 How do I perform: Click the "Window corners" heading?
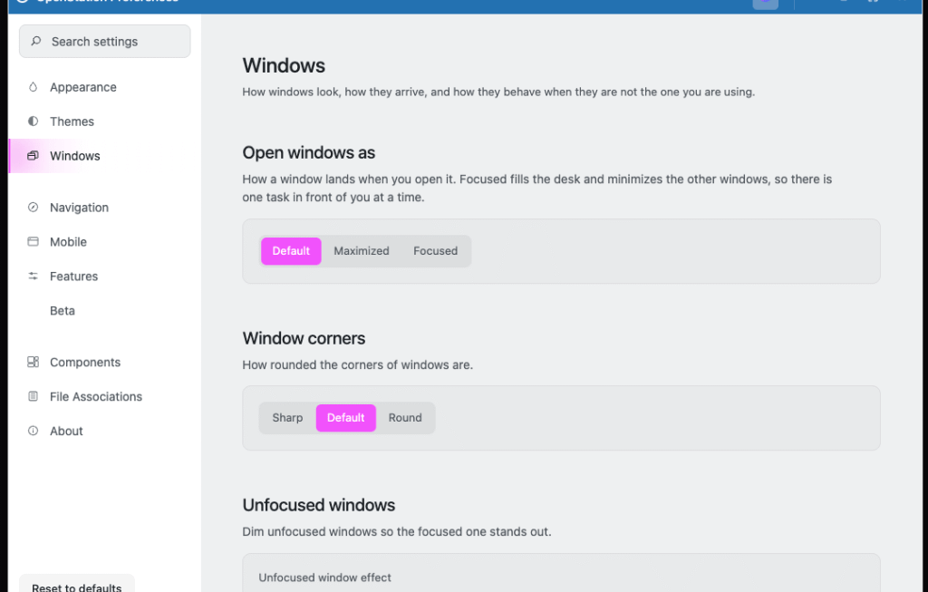tap(304, 338)
